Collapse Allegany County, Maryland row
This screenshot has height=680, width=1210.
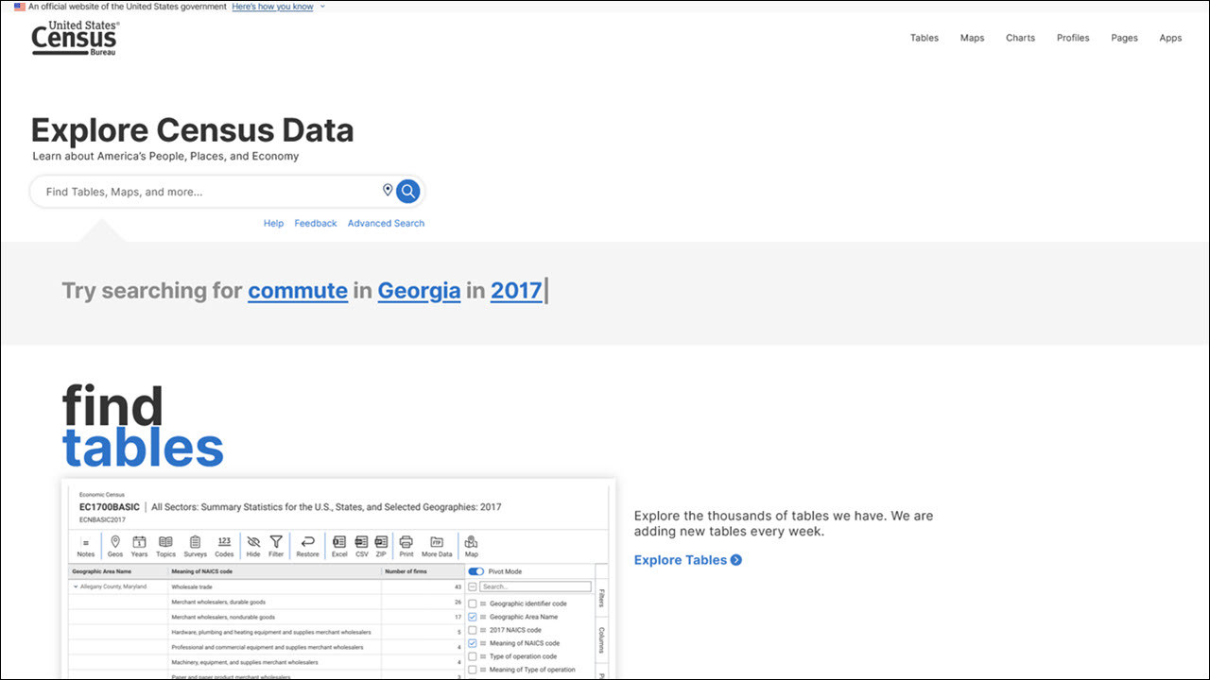click(75, 586)
